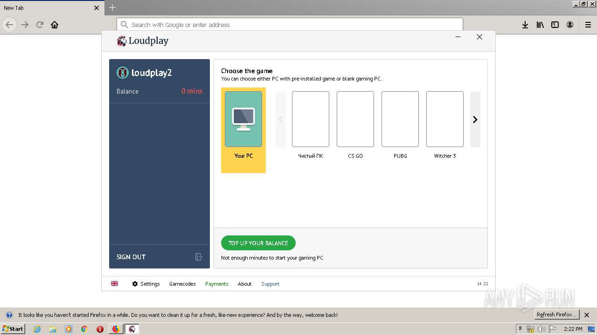Show hidden system tray icons
Viewport: 597px width, 335px height.
coord(520,329)
